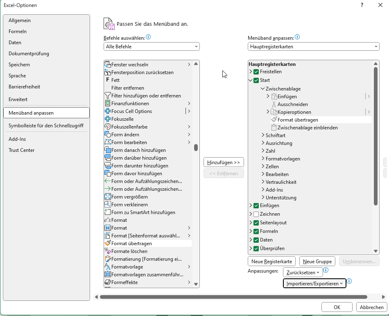Switch to the Dokumentprüfung category
Image resolution: width=389 pixels, height=316 pixels.
46,54
